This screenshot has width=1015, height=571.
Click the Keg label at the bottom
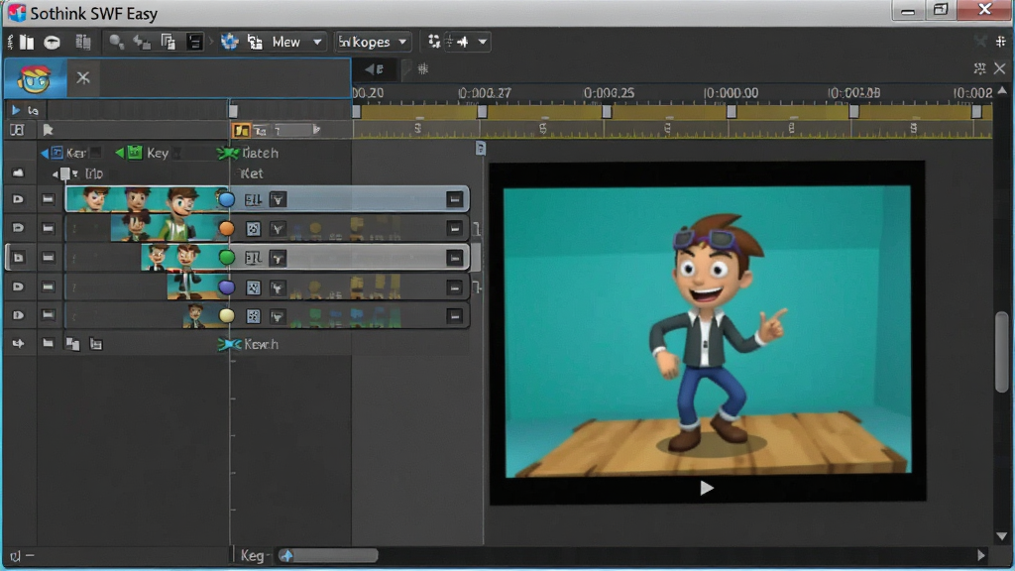[x=252, y=555]
